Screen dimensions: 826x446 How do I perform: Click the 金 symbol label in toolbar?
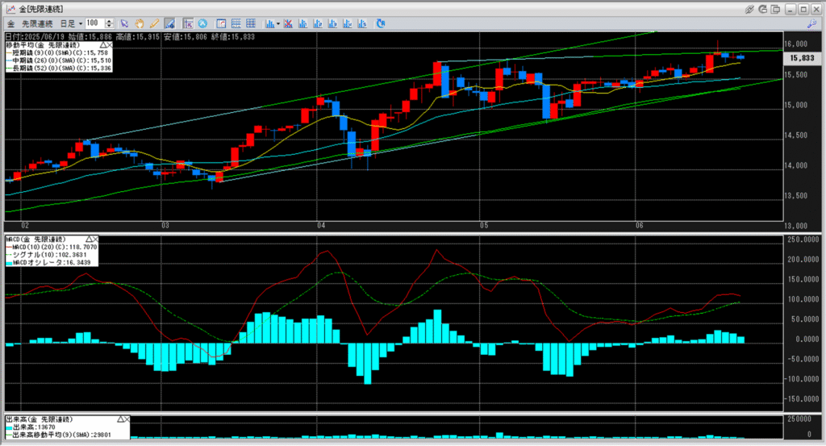11,23
